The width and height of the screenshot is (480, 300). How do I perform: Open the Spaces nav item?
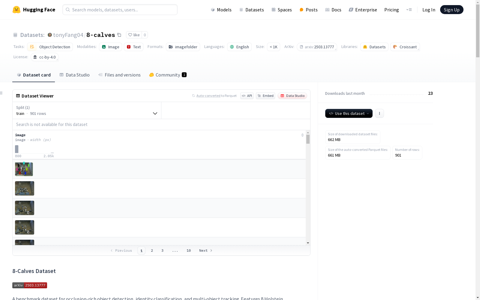click(x=281, y=10)
